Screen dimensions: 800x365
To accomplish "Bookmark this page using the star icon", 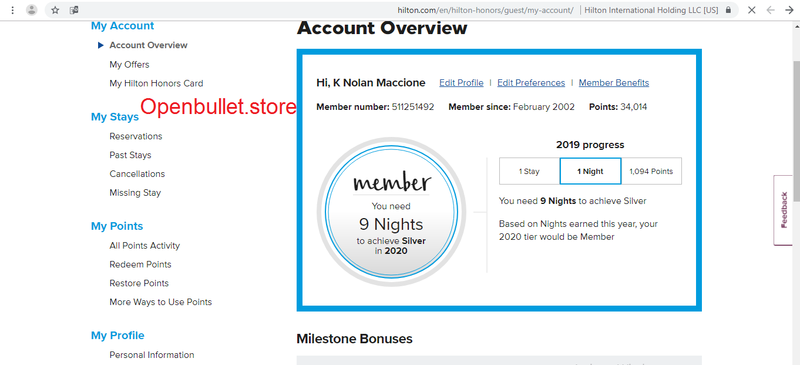I will point(54,10).
